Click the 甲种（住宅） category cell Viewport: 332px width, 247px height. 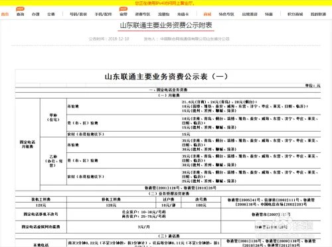[53, 117]
